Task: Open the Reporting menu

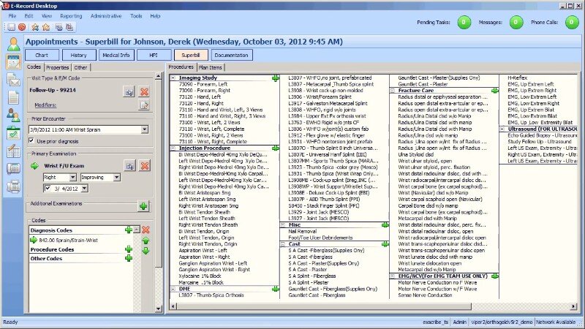Action: pos(71,15)
